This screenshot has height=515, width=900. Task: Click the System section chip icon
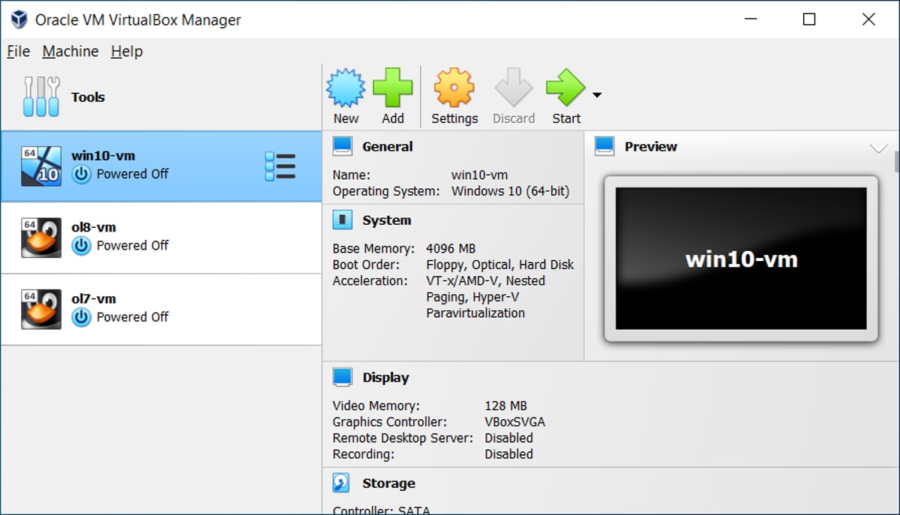[x=342, y=219]
